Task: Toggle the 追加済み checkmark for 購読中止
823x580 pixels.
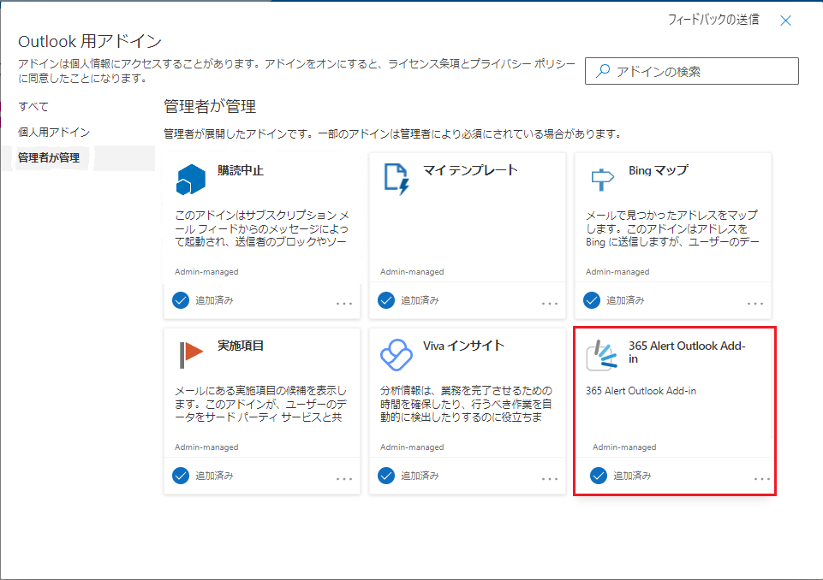Action: coord(181,300)
